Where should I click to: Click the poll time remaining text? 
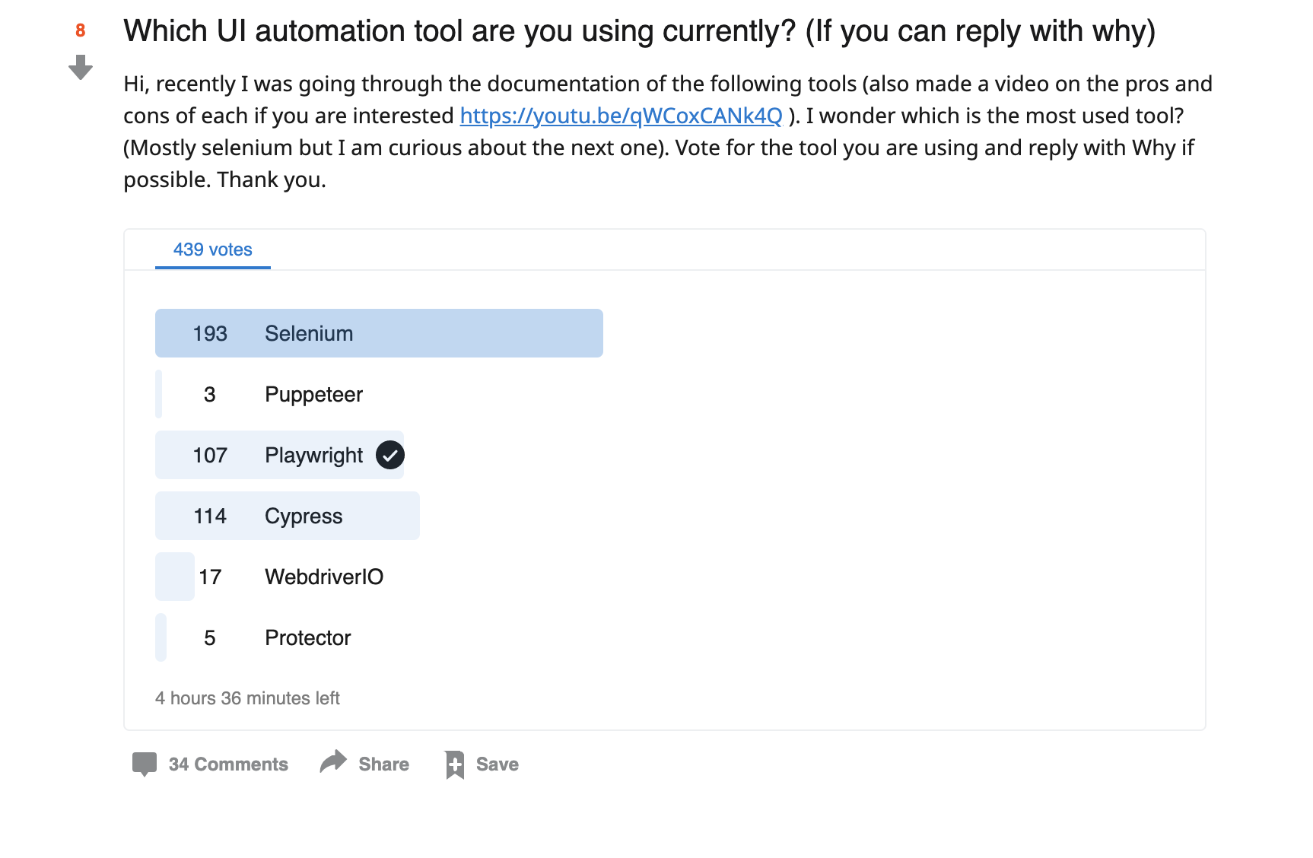click(247, 698)
